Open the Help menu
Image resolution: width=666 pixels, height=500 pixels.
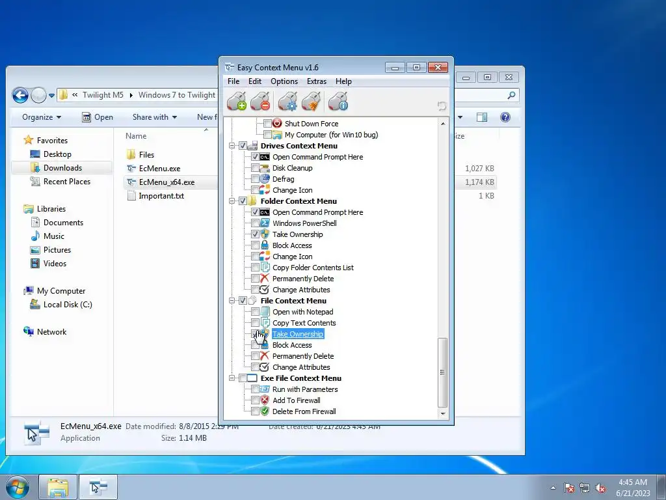click(x=343, y=81)
